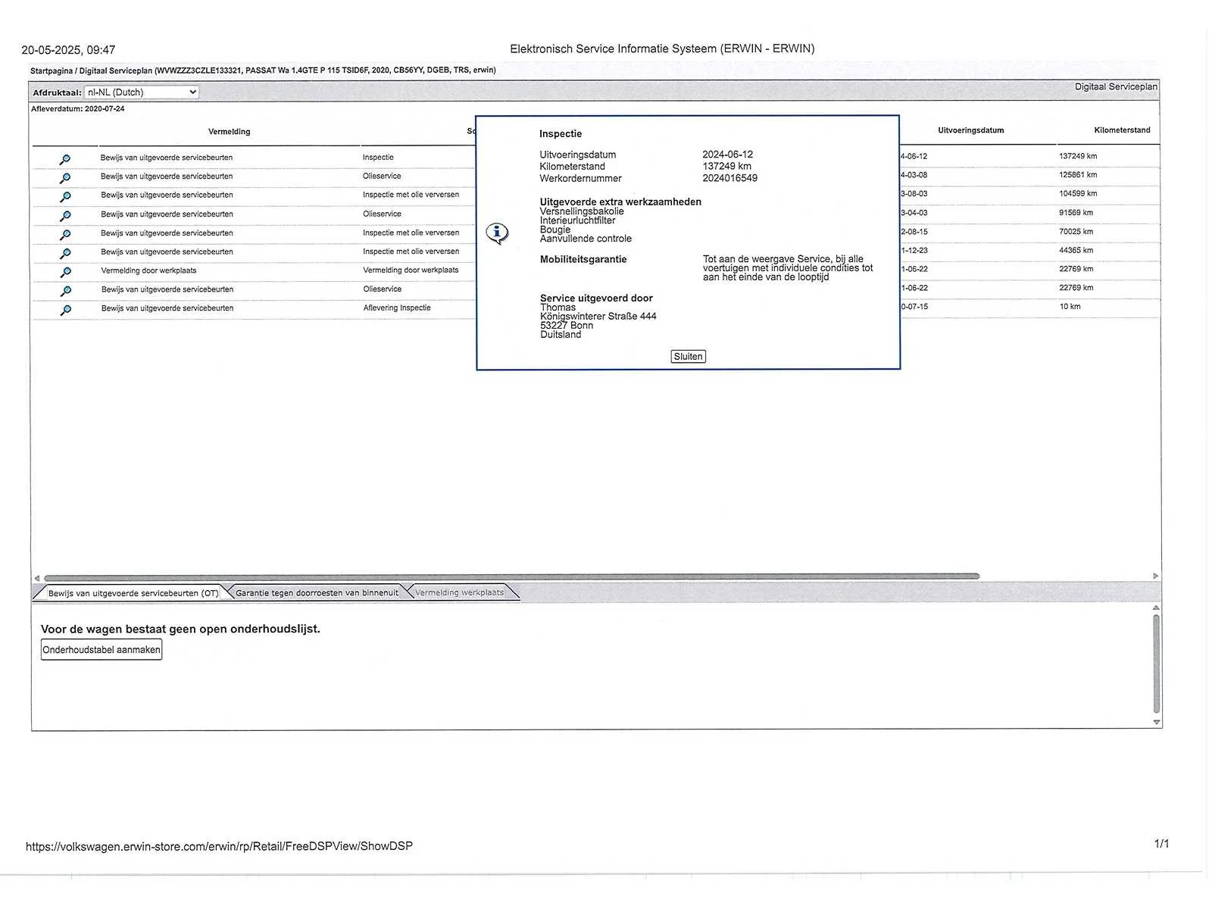1212x909 pixels.
Task: Click Mobiliteitsgarantie heading in dialog
Action: point(583,259)
